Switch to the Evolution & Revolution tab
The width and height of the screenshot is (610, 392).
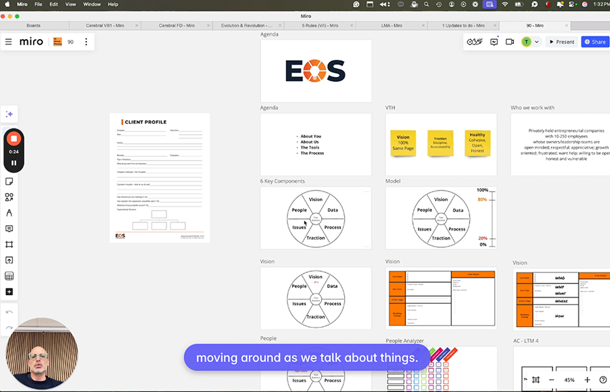(247, 25)
